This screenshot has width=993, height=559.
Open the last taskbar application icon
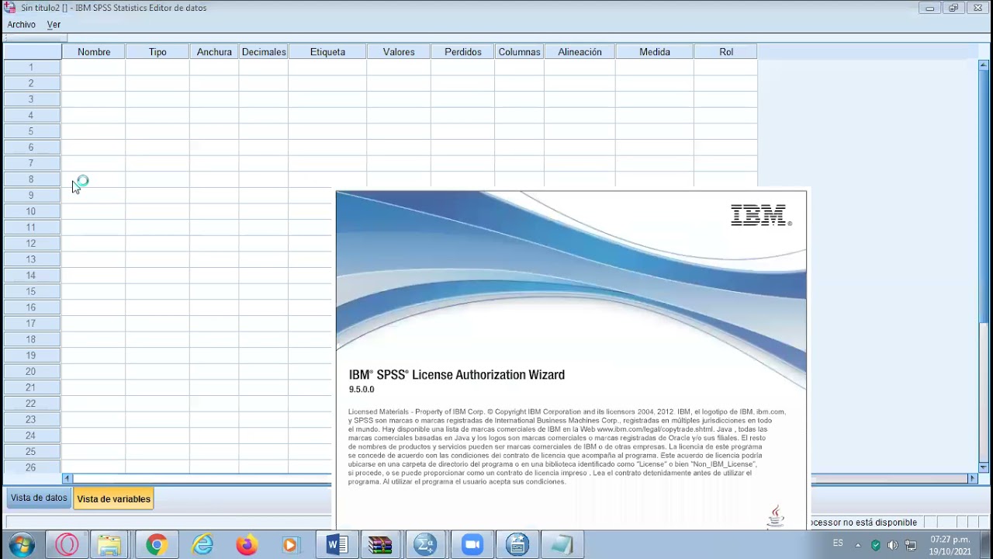[x=562, y=545]
